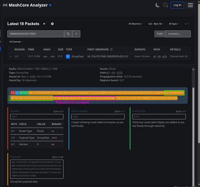Toggle dark mode with the moon icon
200x187 pixels.
(157, 5)
